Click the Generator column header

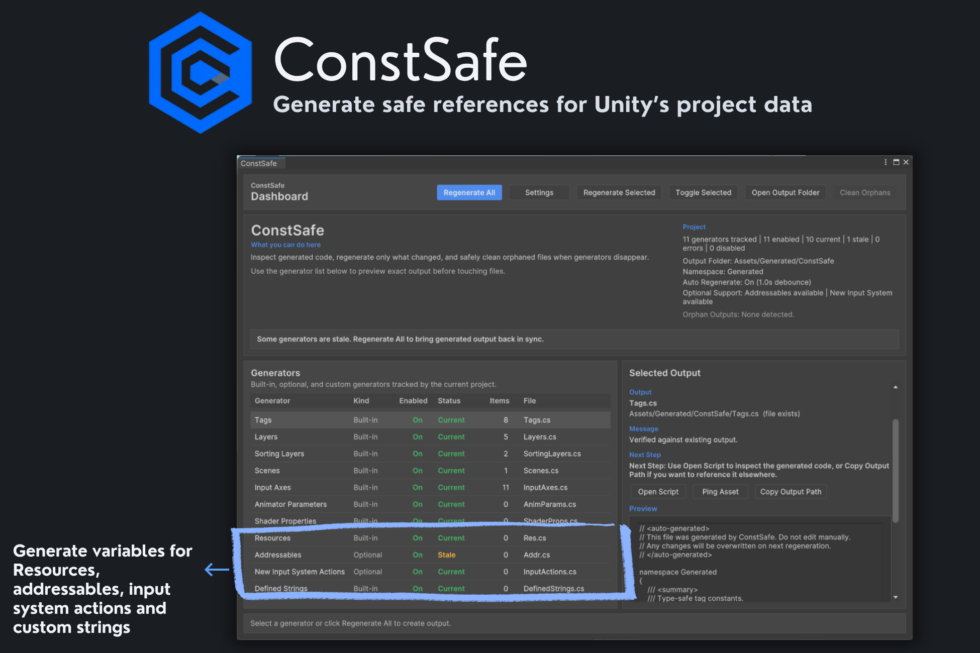tap(272, 401)
